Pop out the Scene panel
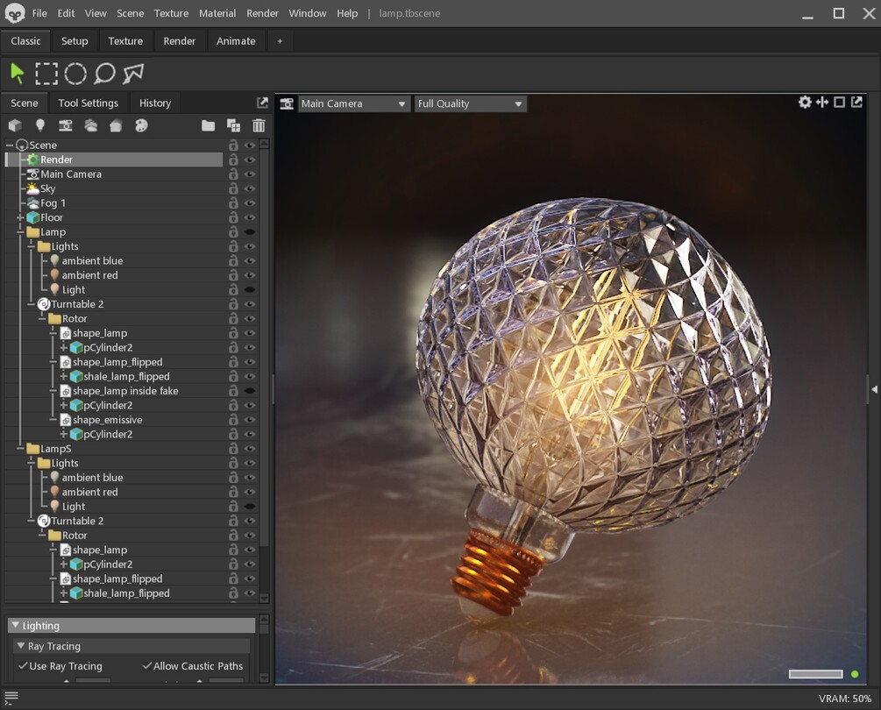The width and height of the screenshot is (881, 710). 262,103
